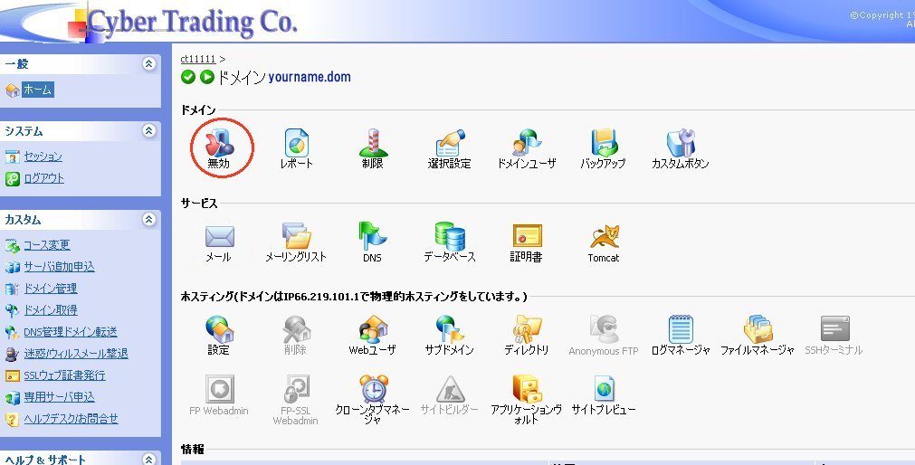Click the ct11111 breadcrumb link

pos(198,59)
